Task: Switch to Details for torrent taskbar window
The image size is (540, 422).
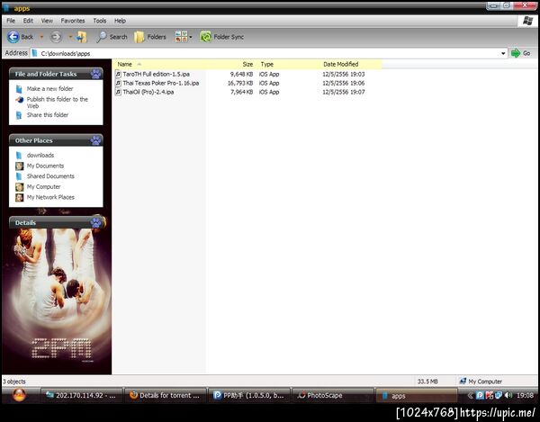Action: pos(166,395)
